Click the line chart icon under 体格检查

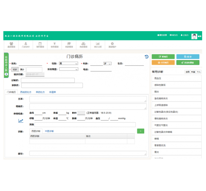(21, 120)
